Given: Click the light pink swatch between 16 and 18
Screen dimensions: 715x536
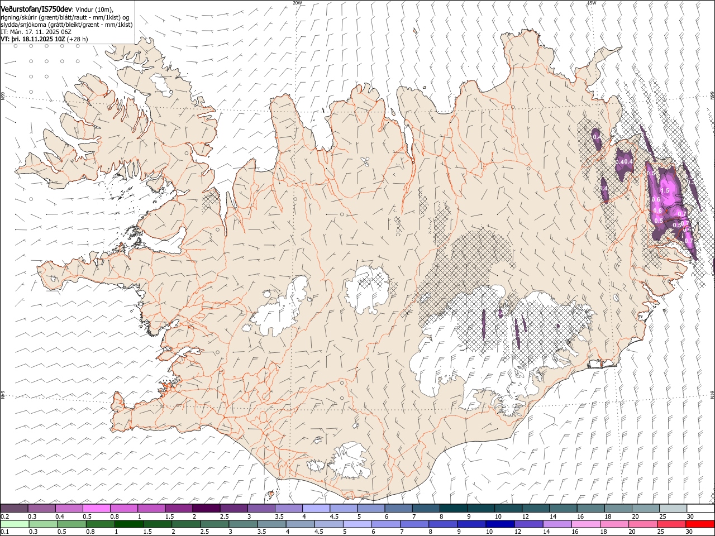Looking at the screenshot, I should pyautogui.click(x=586, y=524).
